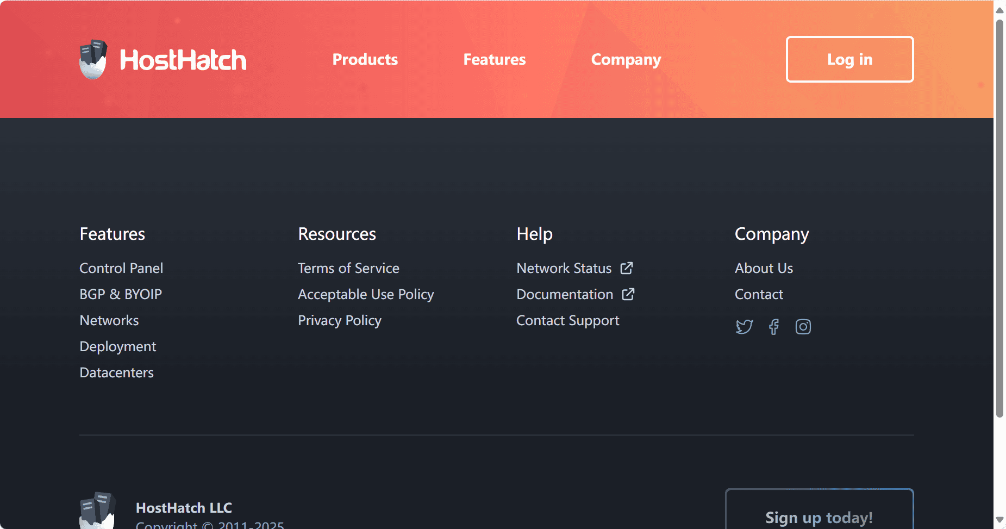Click the scrollbar down arrow
Screen dimensions: 1006x529
coord(999,520)
